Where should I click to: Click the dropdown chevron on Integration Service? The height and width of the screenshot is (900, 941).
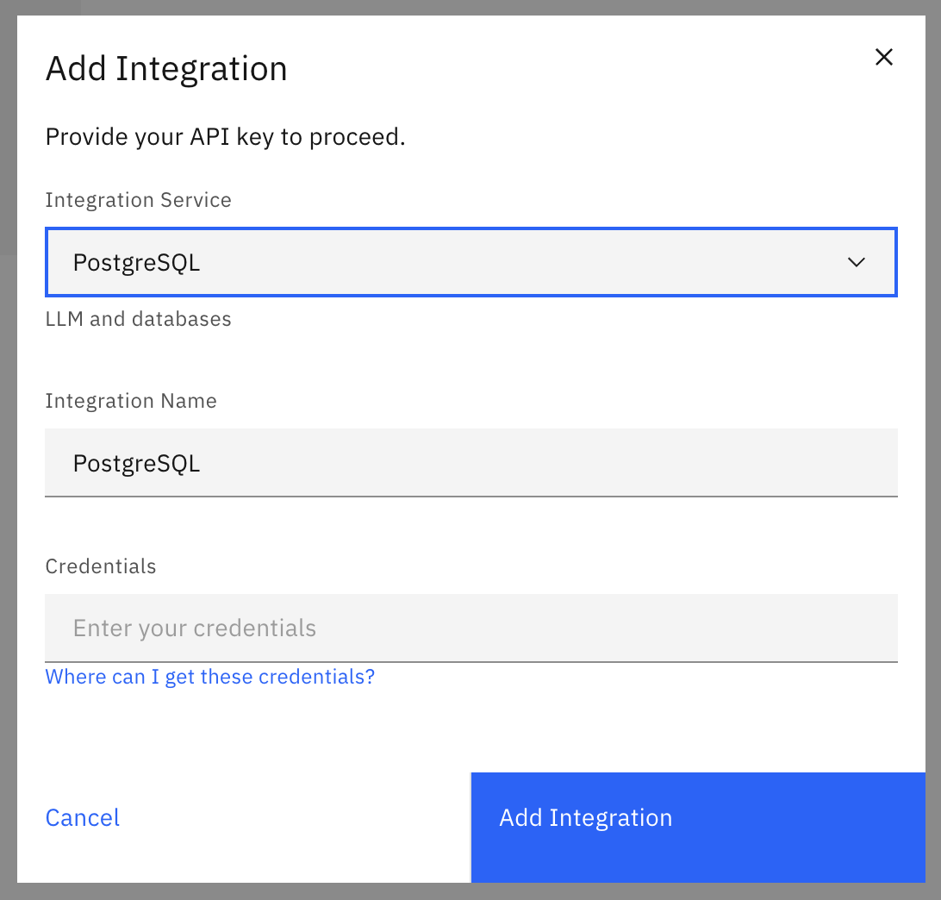(857, 262)
